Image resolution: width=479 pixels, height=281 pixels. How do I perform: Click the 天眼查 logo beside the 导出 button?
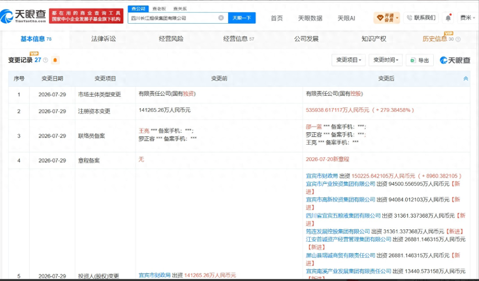tap(455, 60)
